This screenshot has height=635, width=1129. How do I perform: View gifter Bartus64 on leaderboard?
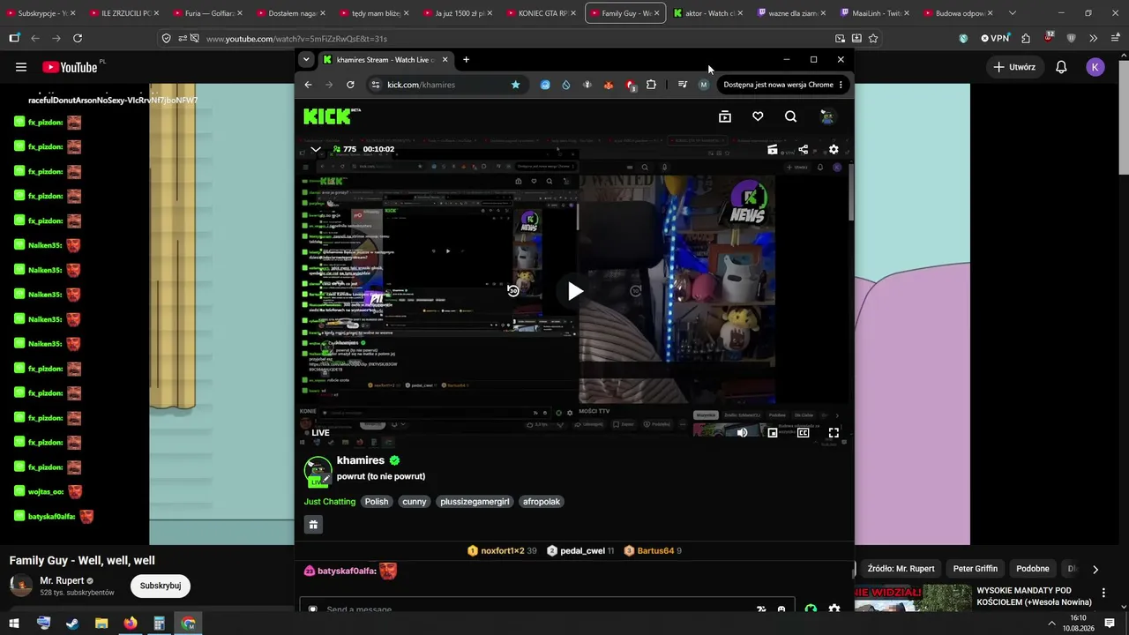(x=653, y=550)
